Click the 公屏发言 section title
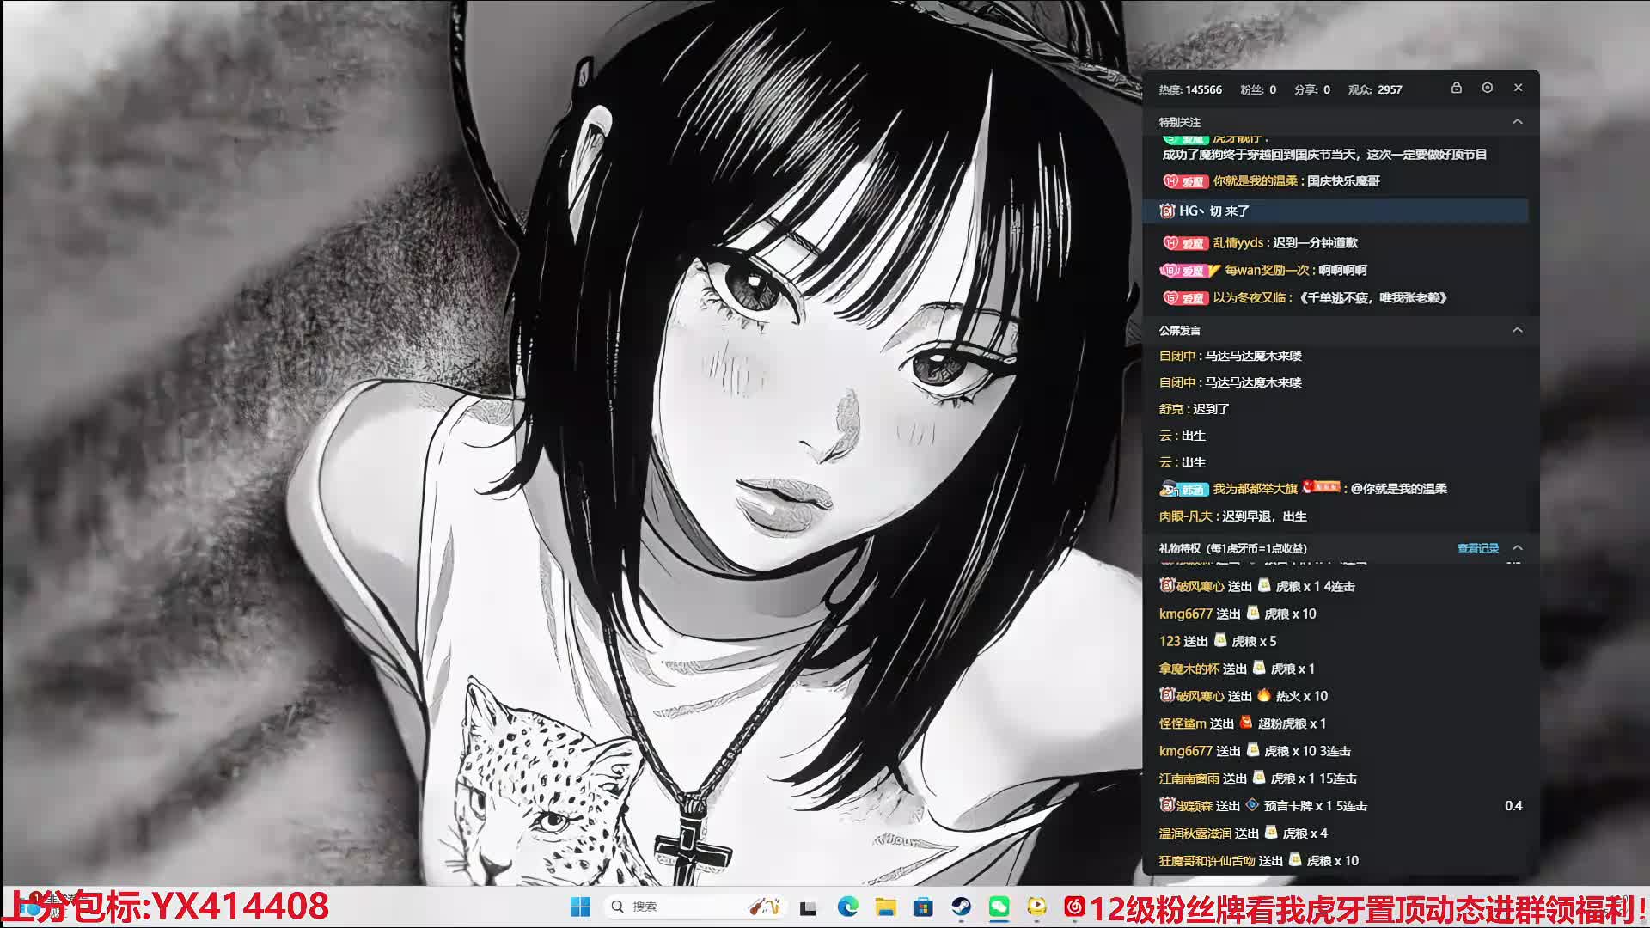 point(1180,331)
